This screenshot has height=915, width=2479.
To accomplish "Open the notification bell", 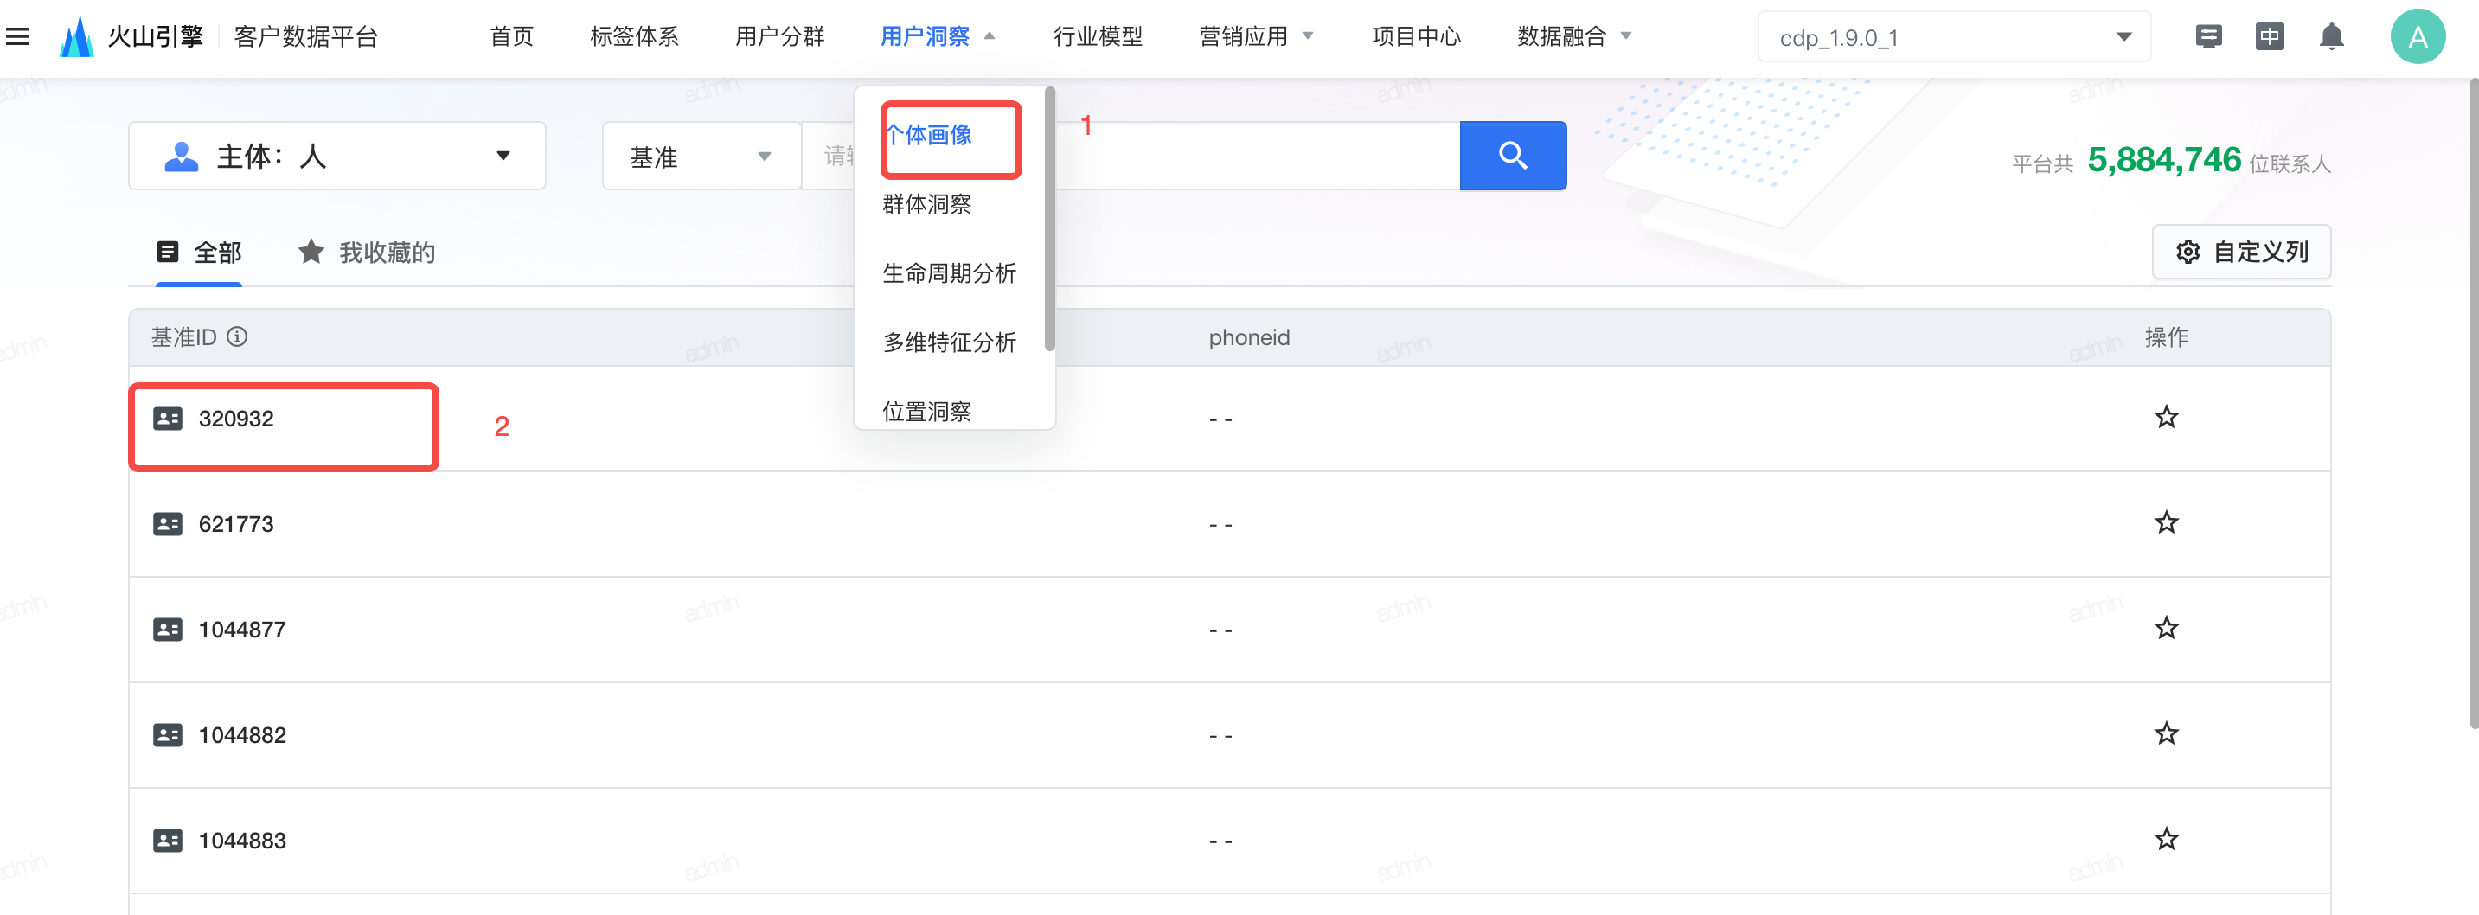I will (x=2330, y=37).
